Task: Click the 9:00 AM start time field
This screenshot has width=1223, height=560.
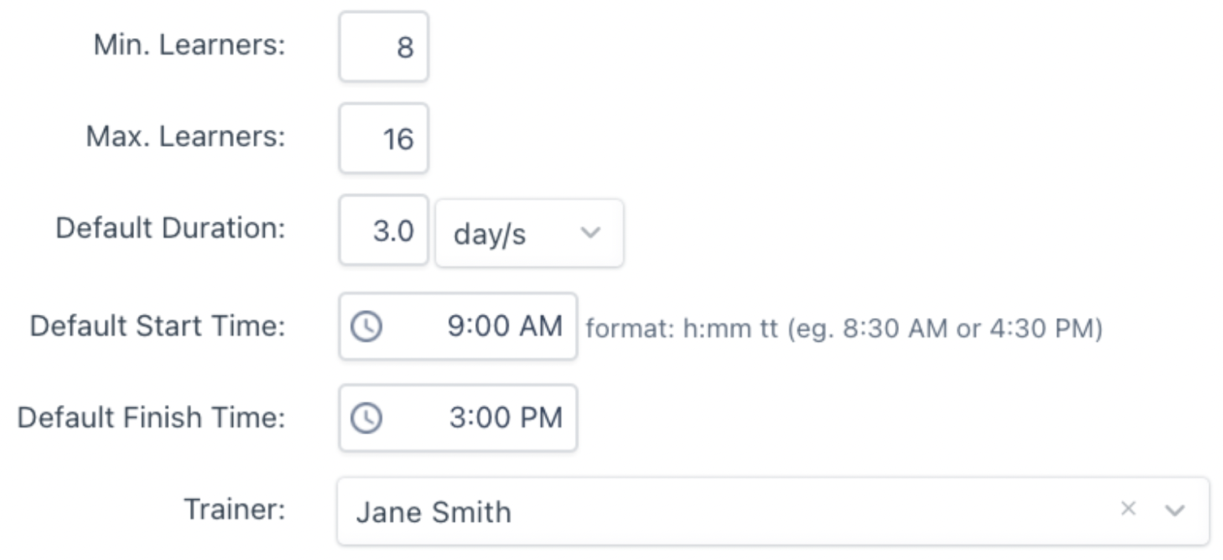Action: [x=458, y=326]
